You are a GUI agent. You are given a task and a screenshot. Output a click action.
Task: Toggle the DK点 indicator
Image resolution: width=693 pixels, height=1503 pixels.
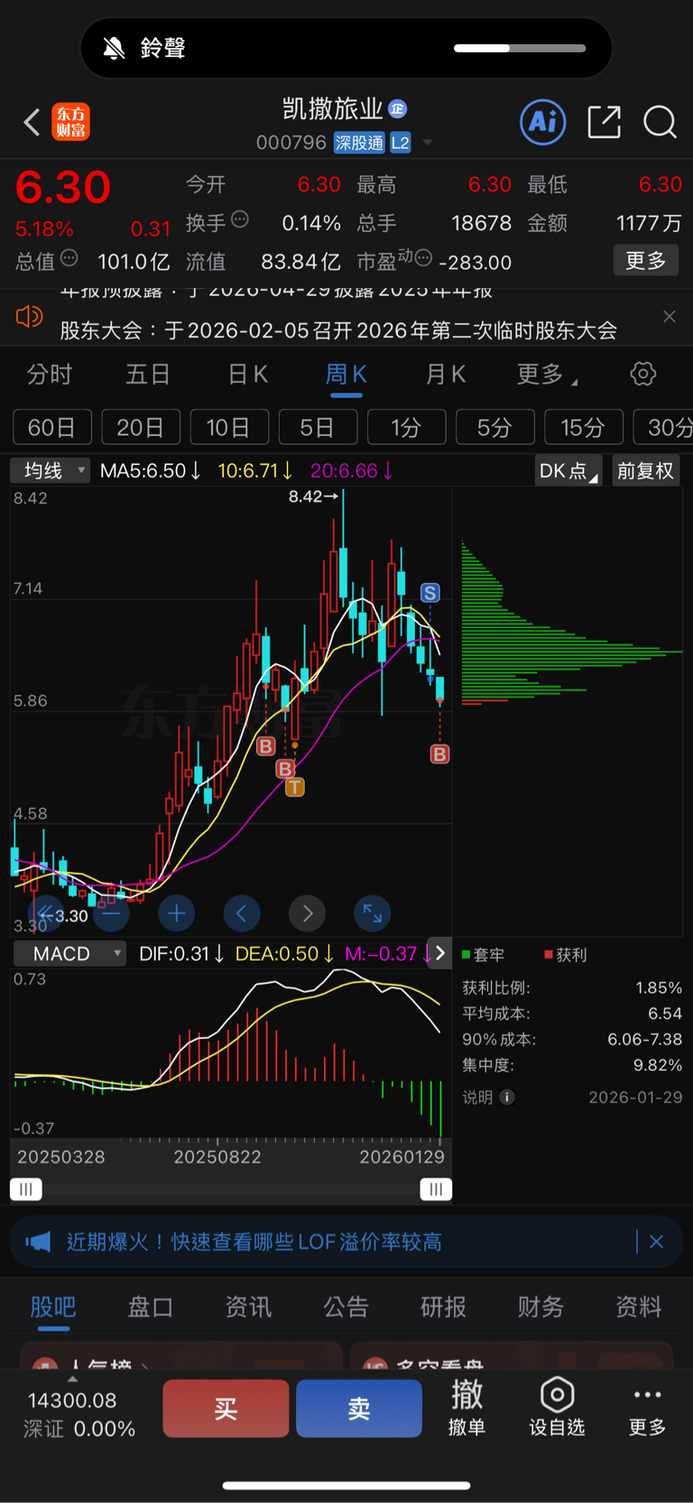568,471
